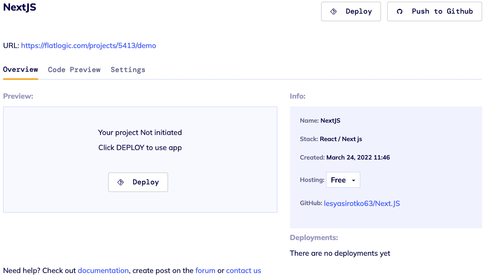Image resolution: width=483 pixels, height=275 pixels.
Task: Open the forum link
Action: [205, 270]
